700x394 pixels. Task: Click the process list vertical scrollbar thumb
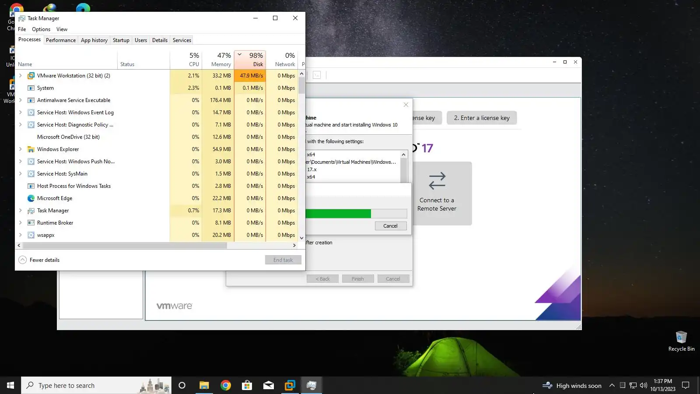[301, 85]
